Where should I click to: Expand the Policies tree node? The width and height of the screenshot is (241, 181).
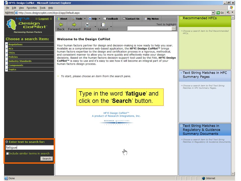point(7,57)
